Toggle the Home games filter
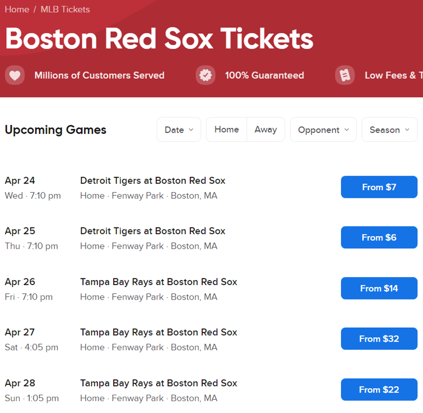The image size is (423, 413). (x=227, y=130)
